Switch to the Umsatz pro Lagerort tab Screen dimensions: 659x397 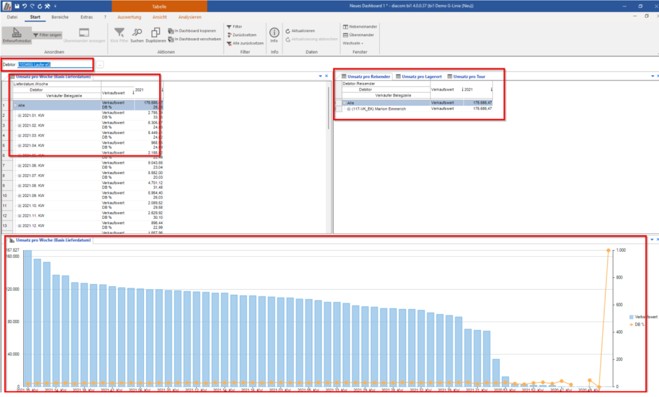(x=419, y=76)
